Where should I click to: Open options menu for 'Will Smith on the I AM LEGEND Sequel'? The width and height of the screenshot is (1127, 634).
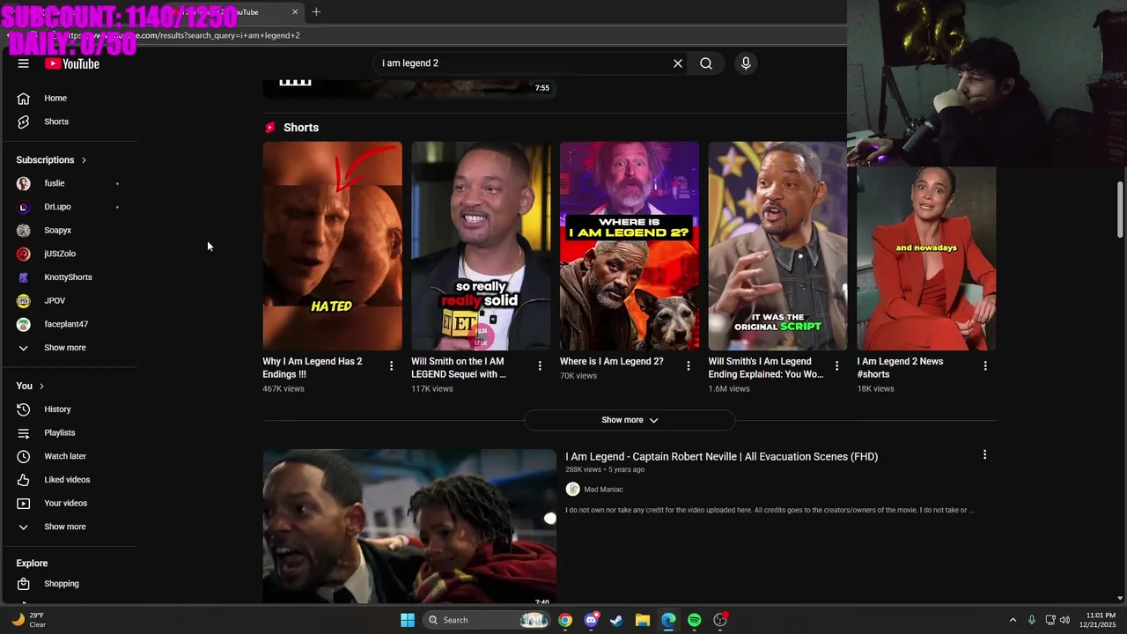(541, 365)
